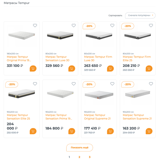Open Original Supreme 21 mattress thumbnail

[99, 95]
